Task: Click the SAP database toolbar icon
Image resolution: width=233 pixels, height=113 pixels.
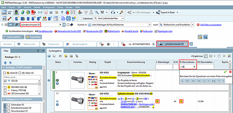Action: pos(74,19)
